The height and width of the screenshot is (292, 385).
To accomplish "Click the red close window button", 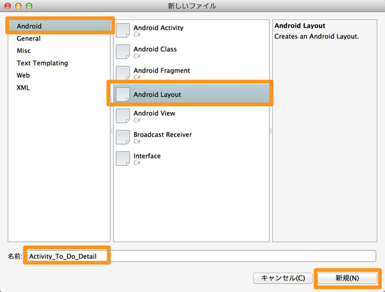I will click(8, 6).
